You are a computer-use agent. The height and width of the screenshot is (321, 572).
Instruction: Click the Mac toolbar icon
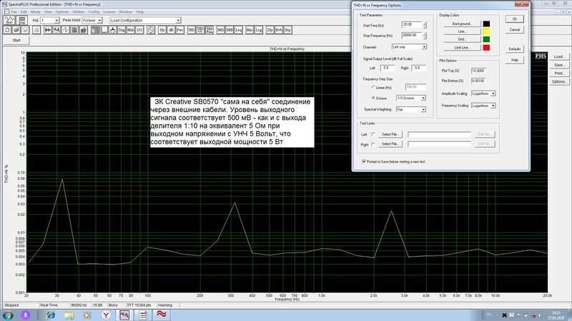(x=250, y=30)
